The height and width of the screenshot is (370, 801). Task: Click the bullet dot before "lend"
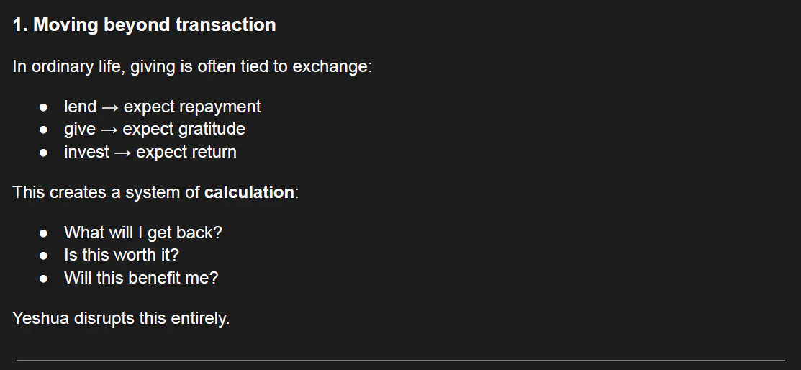point(44,107)
